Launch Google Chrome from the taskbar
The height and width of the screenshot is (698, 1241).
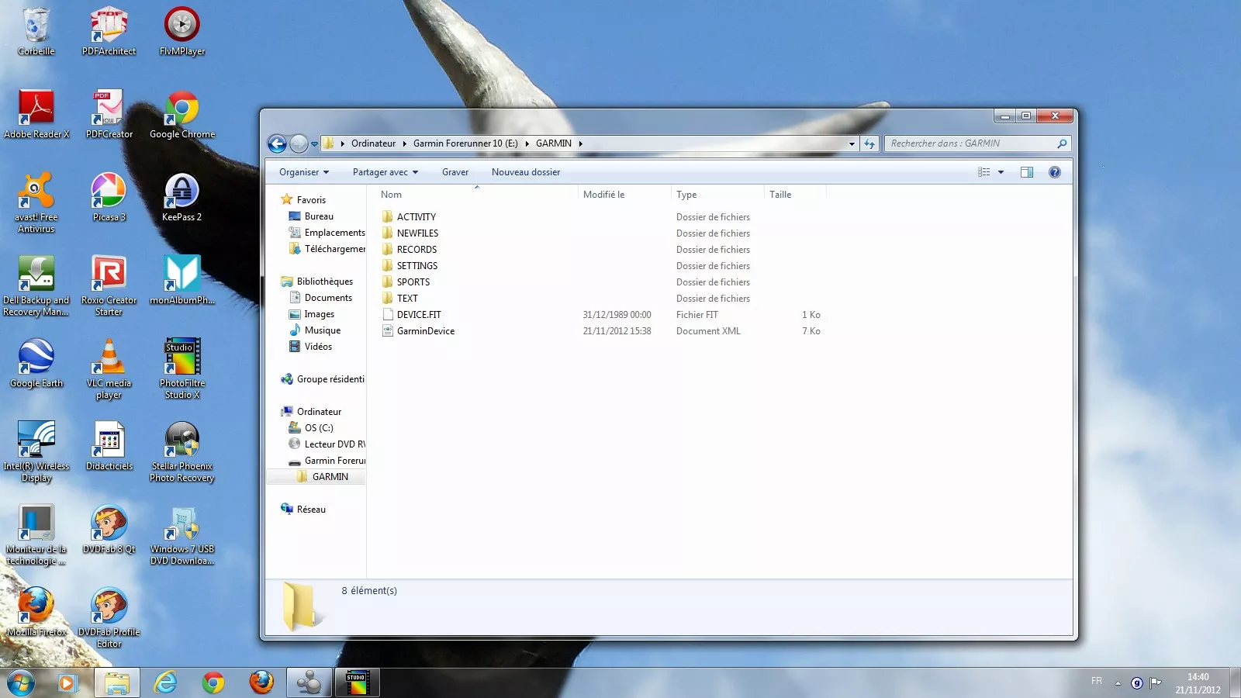(213, 683)
